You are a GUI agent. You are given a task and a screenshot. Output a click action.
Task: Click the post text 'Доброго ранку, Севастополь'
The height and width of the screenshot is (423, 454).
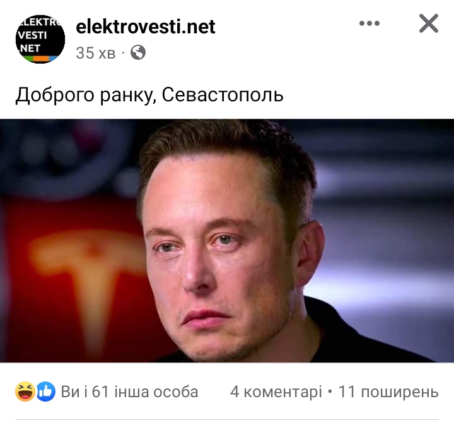[x=149, y=95]
